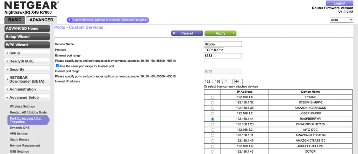Open the Auto language dropdown
The image size is (358, 154).
tap(342, 20)
